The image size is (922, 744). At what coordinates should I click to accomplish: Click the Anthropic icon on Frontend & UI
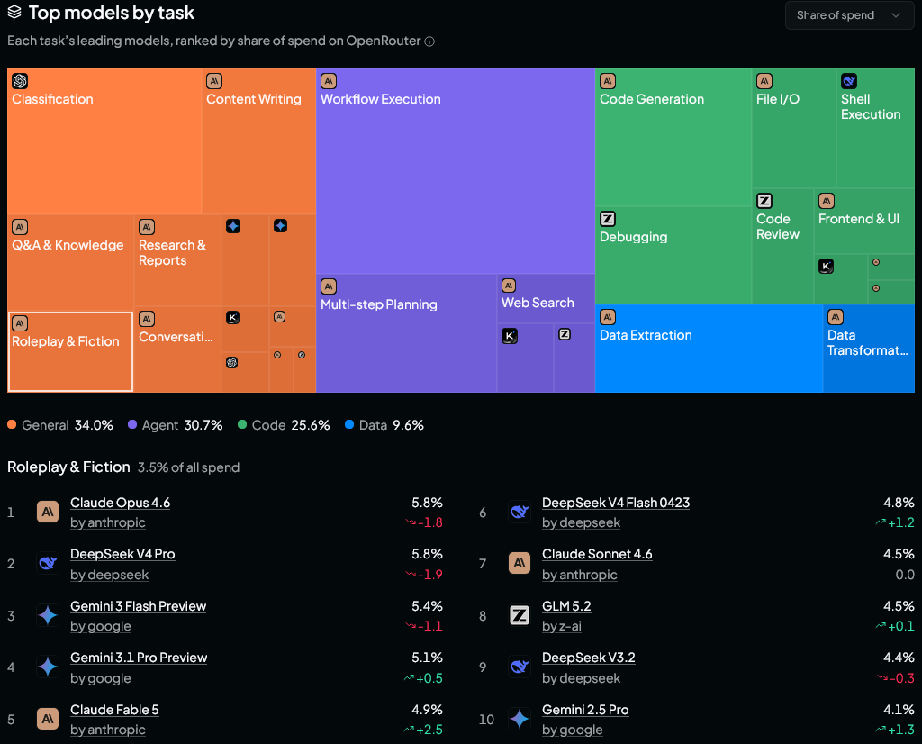point(827,201)
